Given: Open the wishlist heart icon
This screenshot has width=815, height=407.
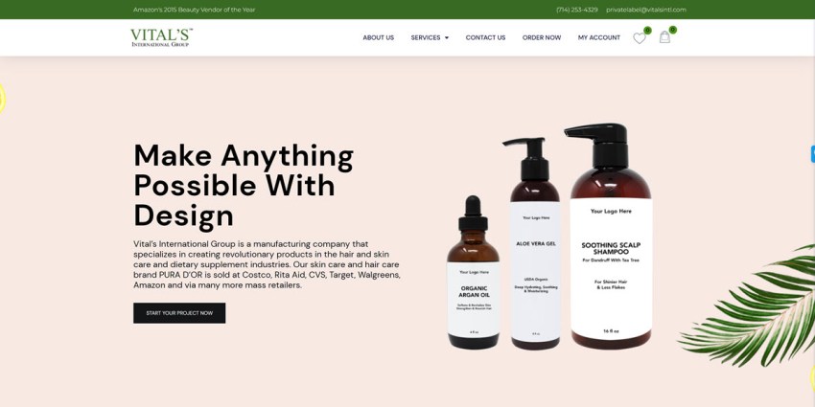Looking at the screenshot, I should pyautogui.click(x=639, y=38).
